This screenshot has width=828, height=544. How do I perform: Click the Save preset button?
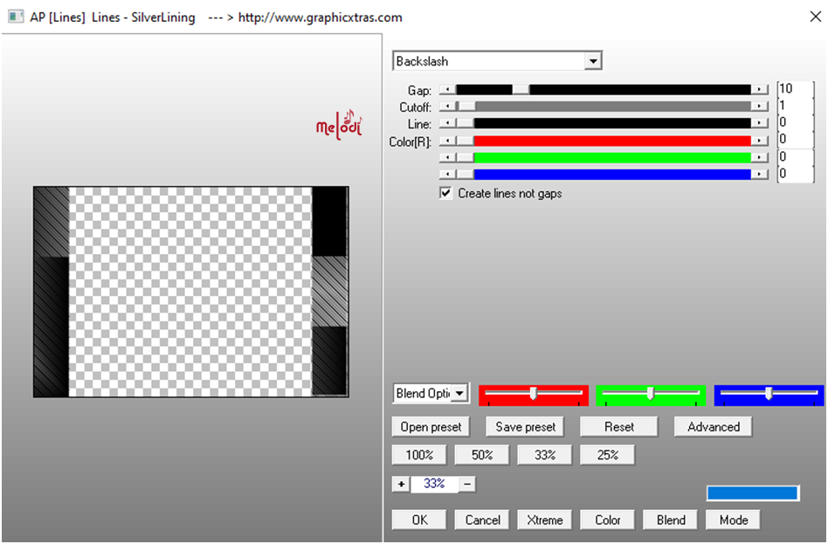click(526, 427)
